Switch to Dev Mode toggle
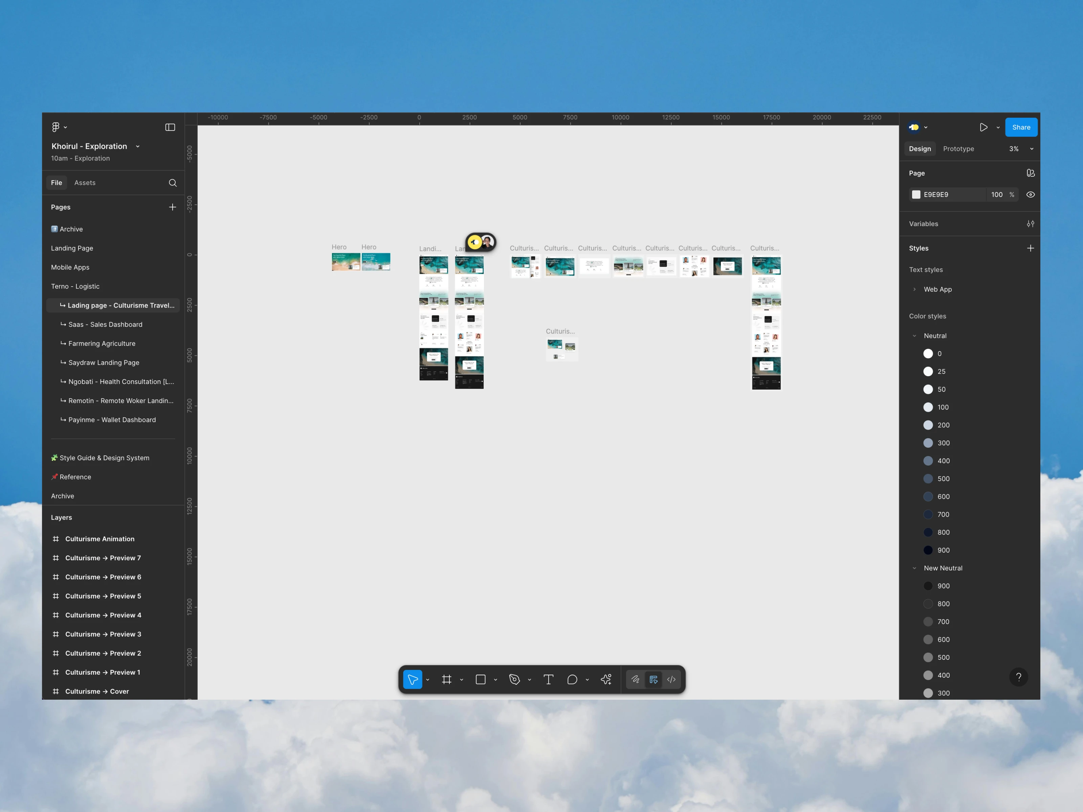This screenshot has height=812, width=1083. pos(671,679)
